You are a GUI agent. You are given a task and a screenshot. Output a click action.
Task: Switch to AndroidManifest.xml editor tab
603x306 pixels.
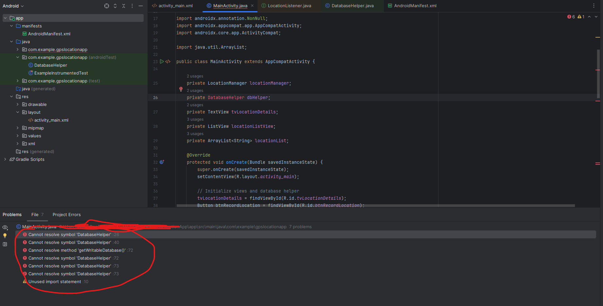pyautogui.click(x=412, y=6)
